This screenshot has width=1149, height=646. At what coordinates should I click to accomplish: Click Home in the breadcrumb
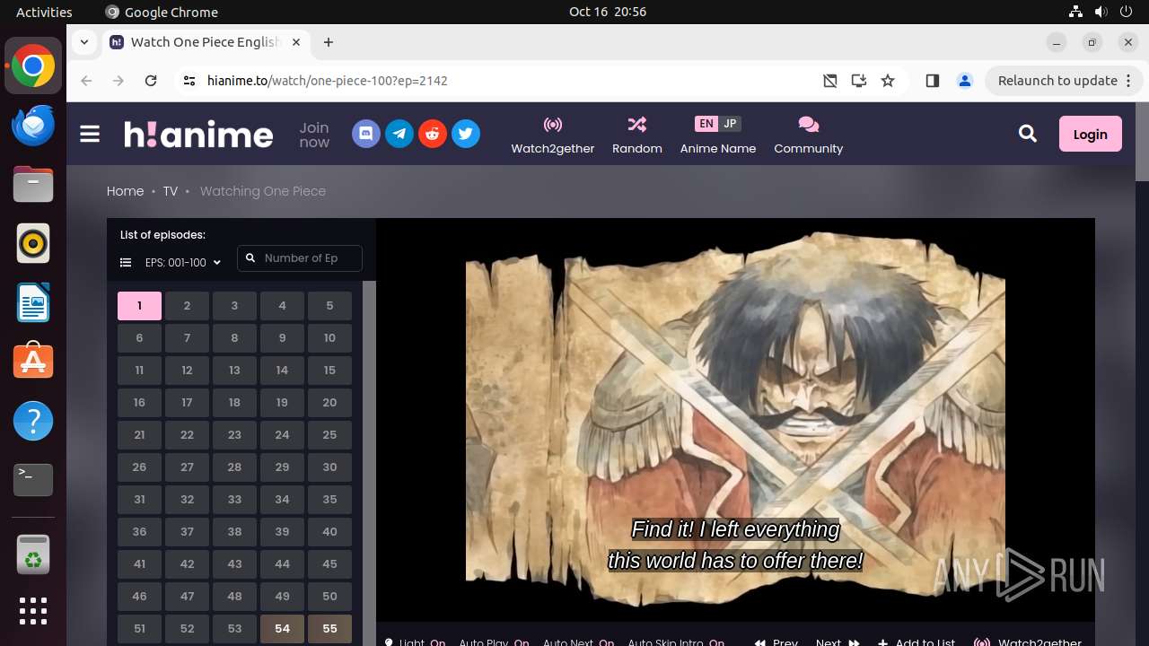pos(125,191)
